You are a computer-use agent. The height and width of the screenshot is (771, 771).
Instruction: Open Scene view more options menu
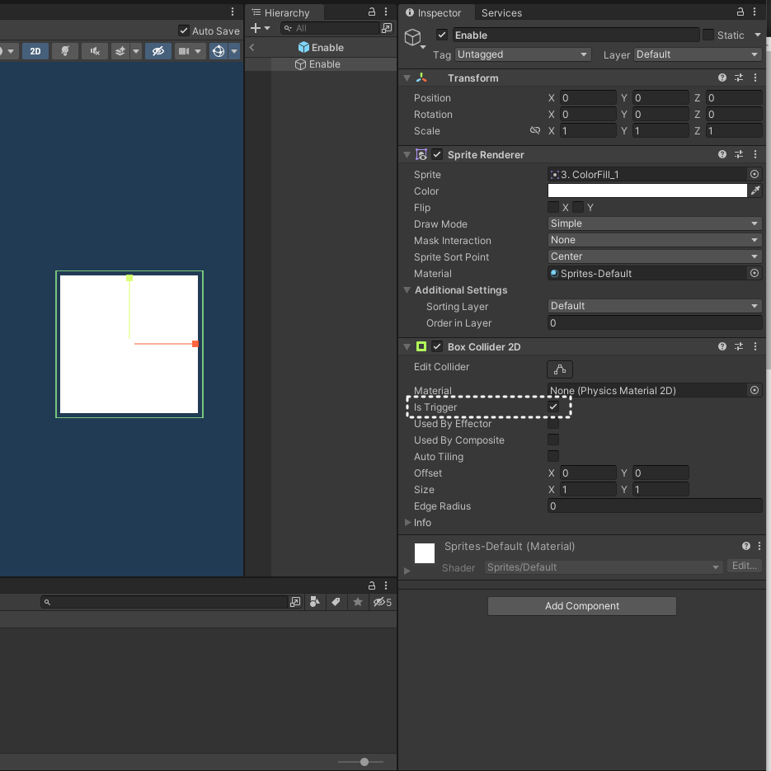[233, 12]
